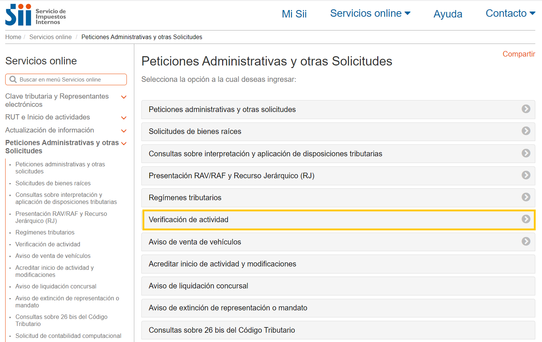Select sidebar item Aviso de liquidación concursal

coord(56,286)
